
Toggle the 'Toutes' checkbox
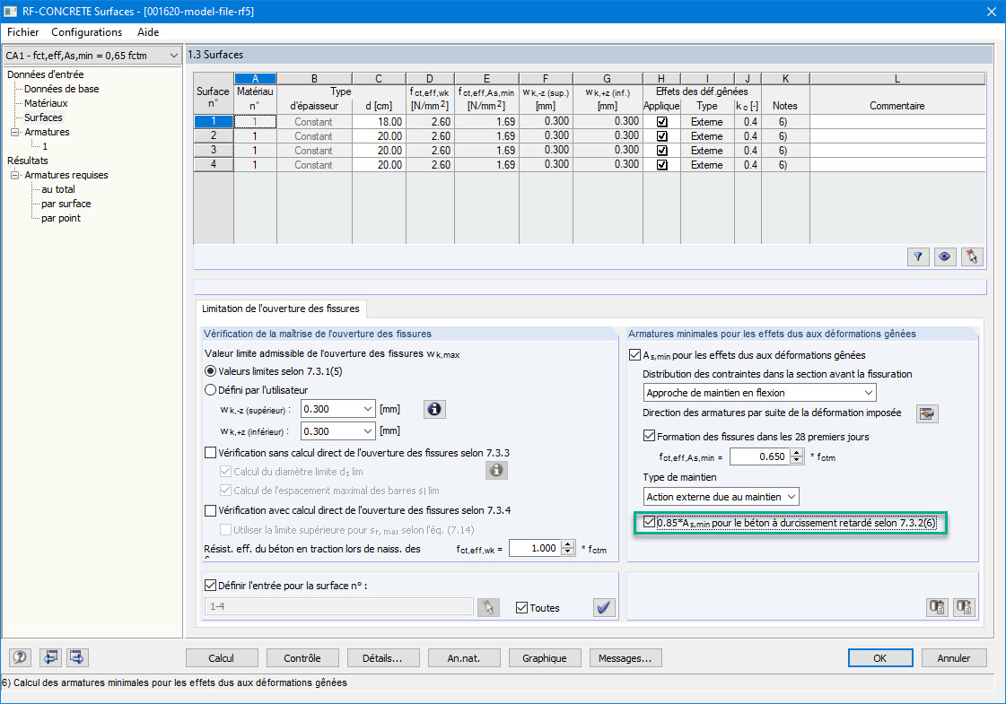pyautogui.click(x=522, y=608)
